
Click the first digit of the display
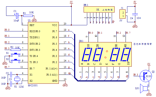click(x=87, y=55)
